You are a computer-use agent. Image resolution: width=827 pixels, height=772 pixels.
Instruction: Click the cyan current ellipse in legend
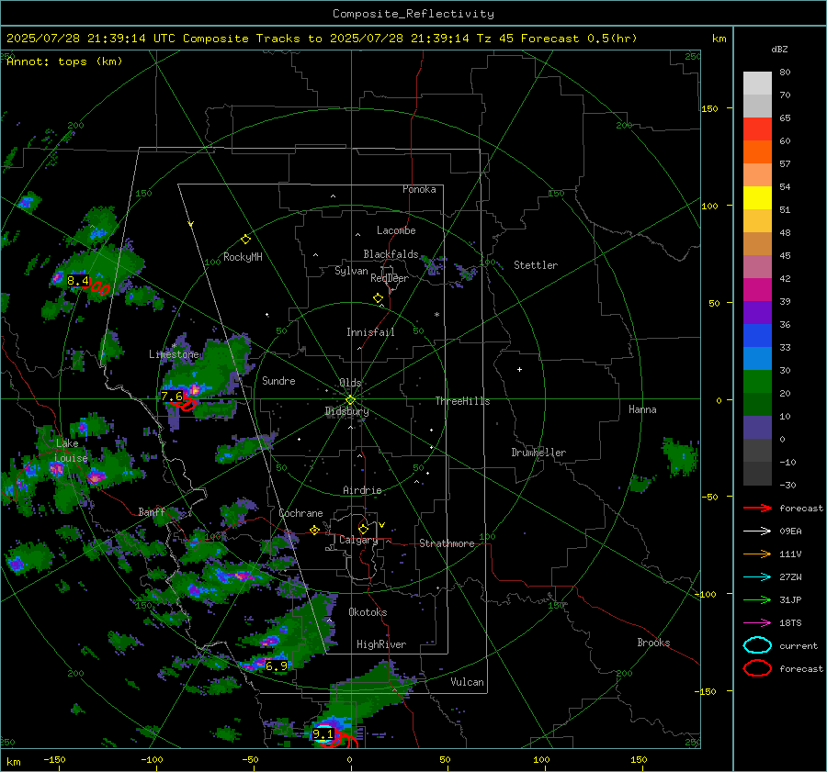click(757, 645)
